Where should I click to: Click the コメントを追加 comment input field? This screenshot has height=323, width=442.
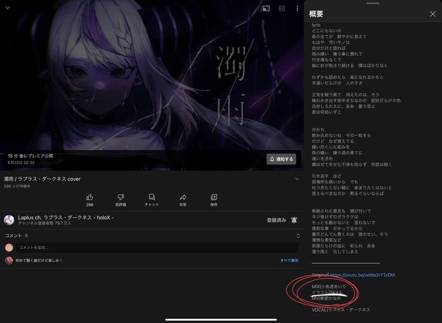pos(157,248)
